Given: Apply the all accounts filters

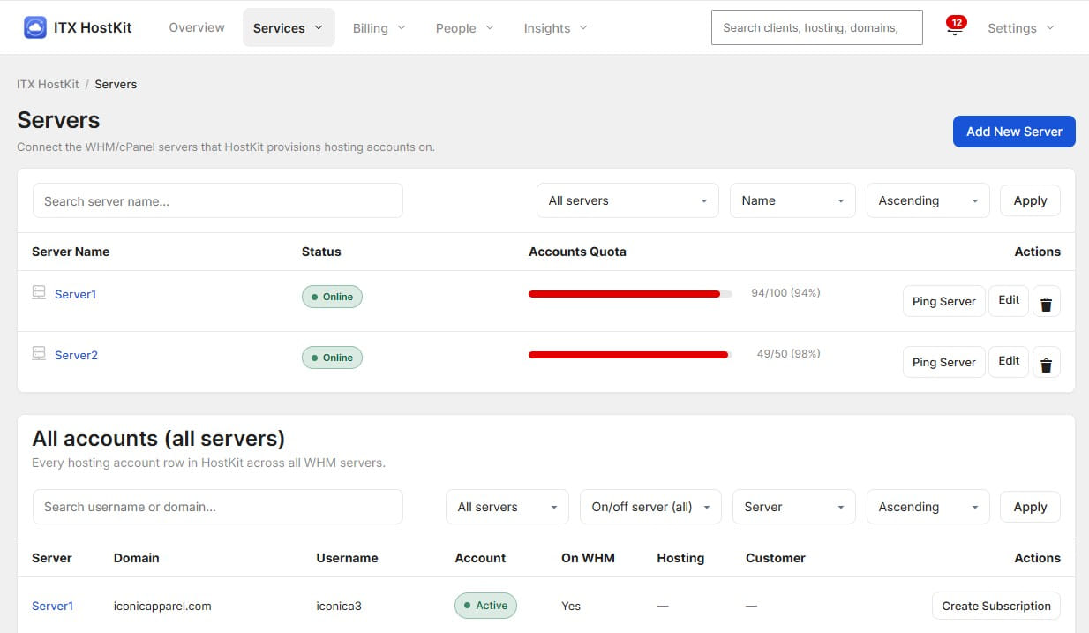Looking at the screenshot, I should [1030, 507].
